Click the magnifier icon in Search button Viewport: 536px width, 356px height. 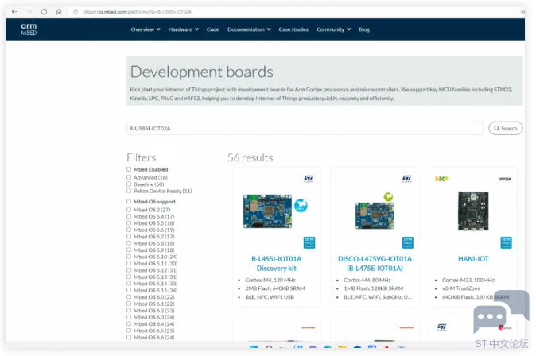point(497,129)
